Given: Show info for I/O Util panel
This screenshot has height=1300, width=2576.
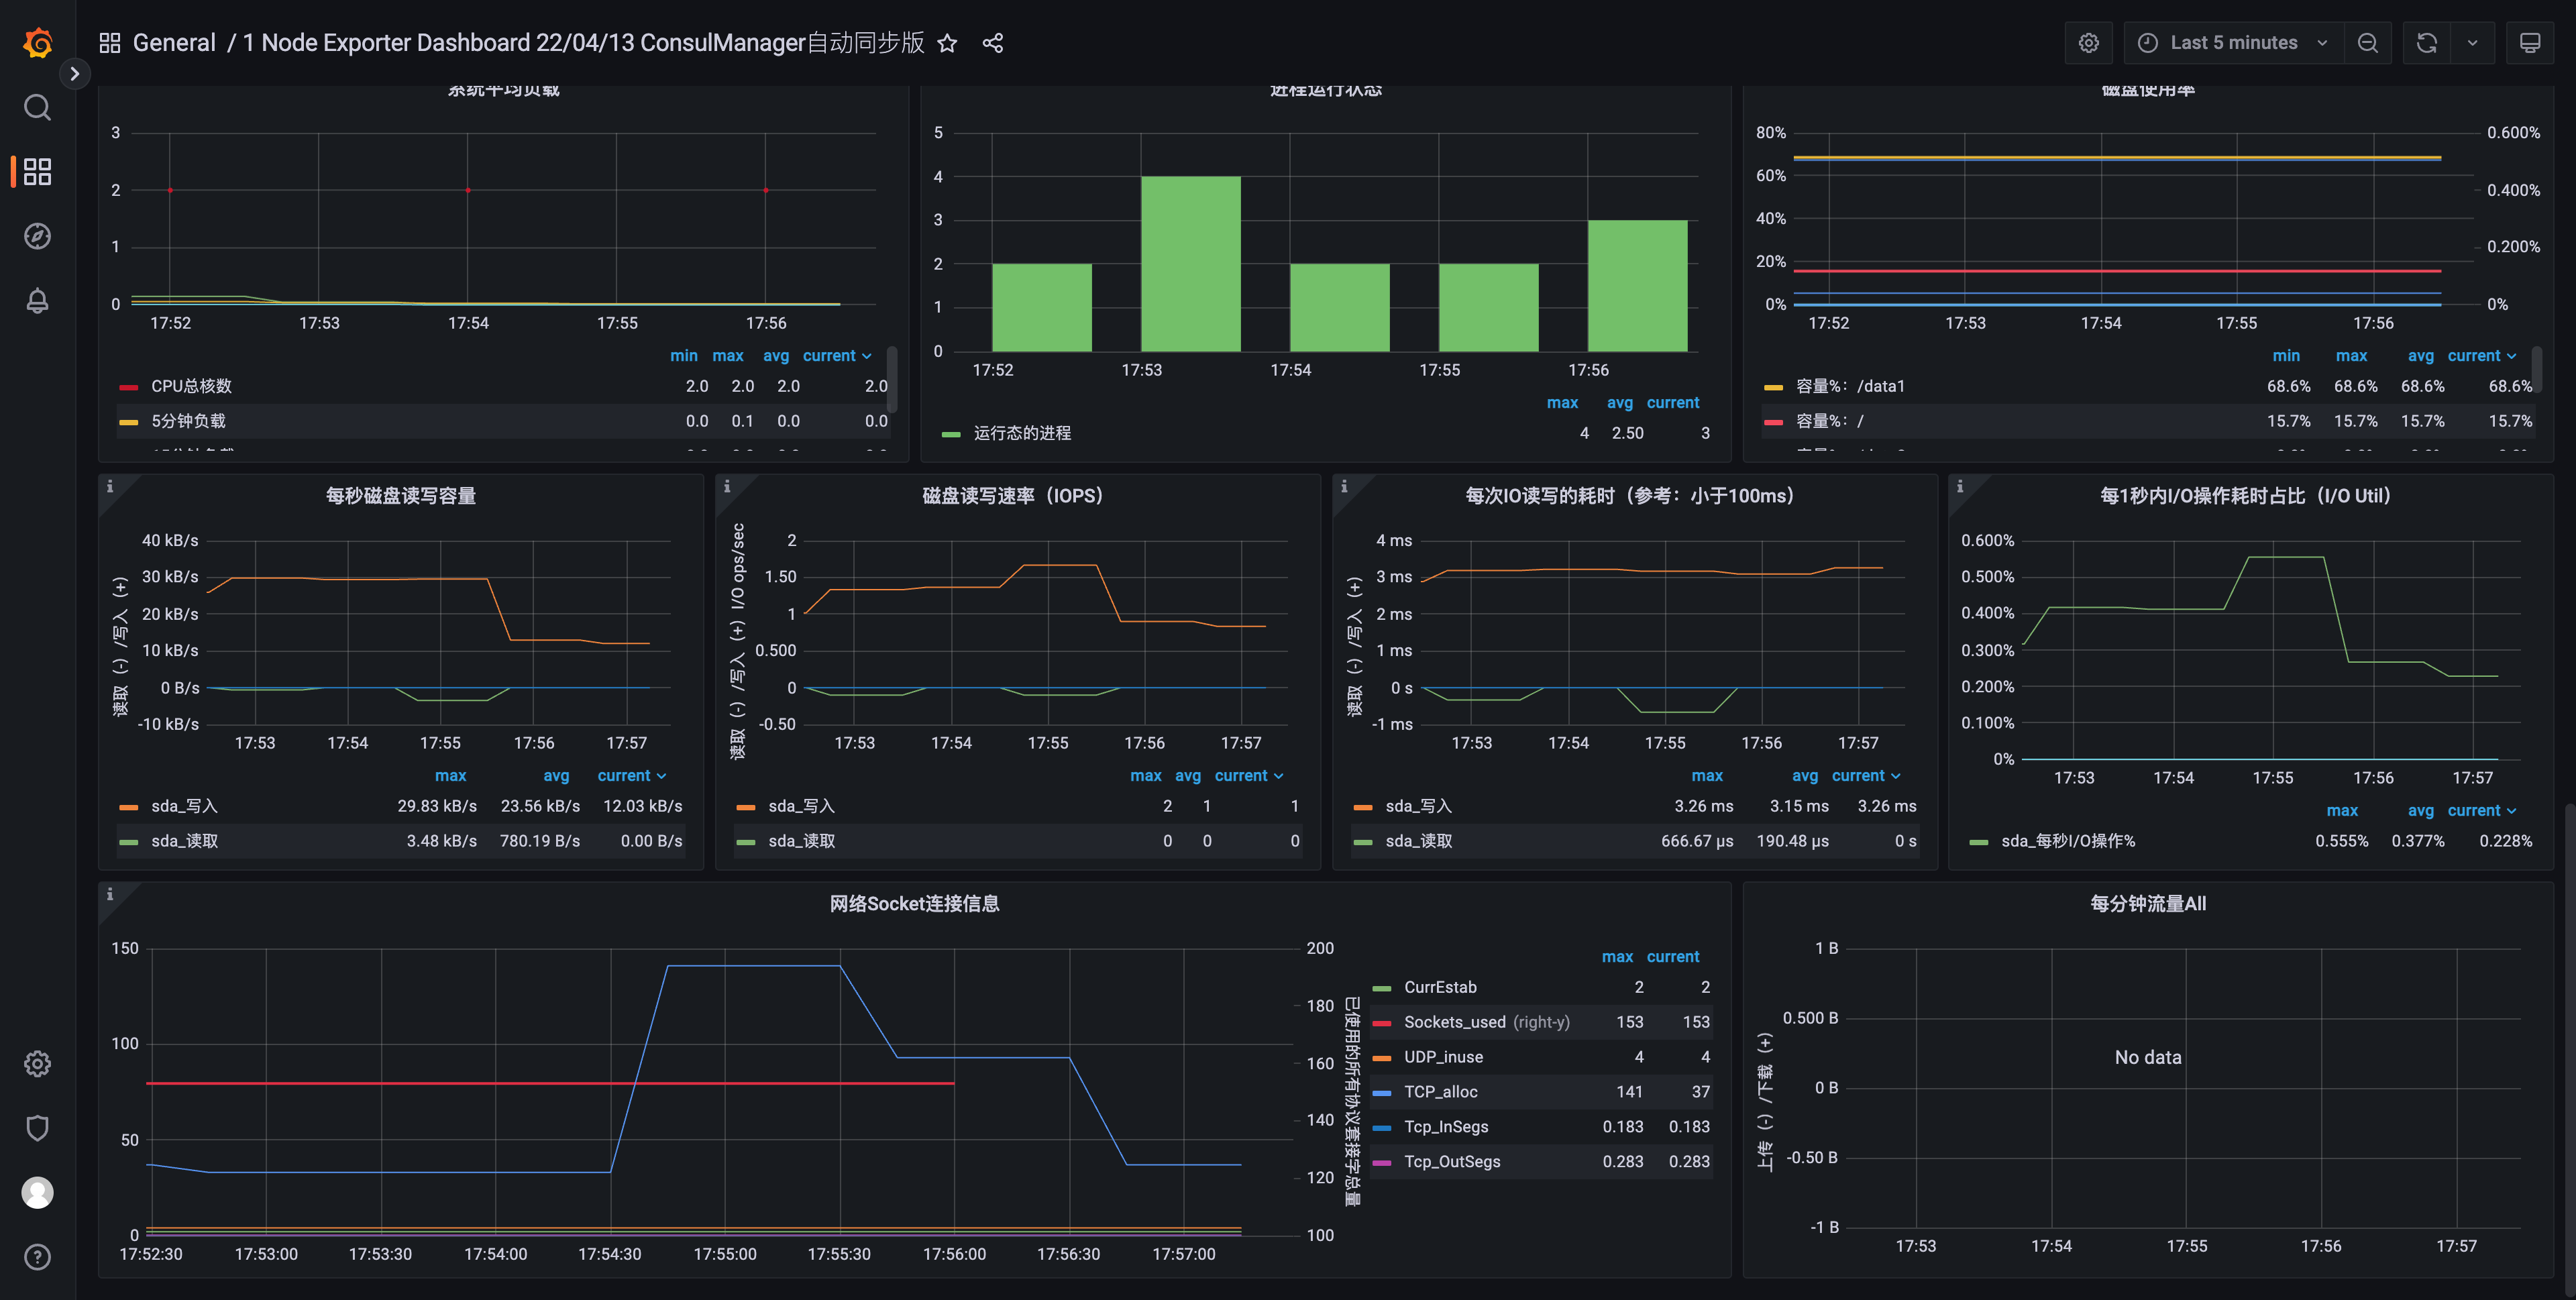Looking at the screenshot, I should (x=1960, y=486).
